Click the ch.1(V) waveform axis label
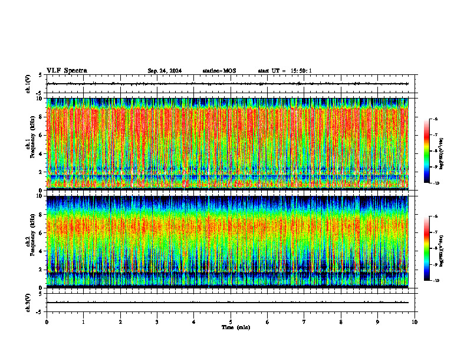 [x=28, y=84]
